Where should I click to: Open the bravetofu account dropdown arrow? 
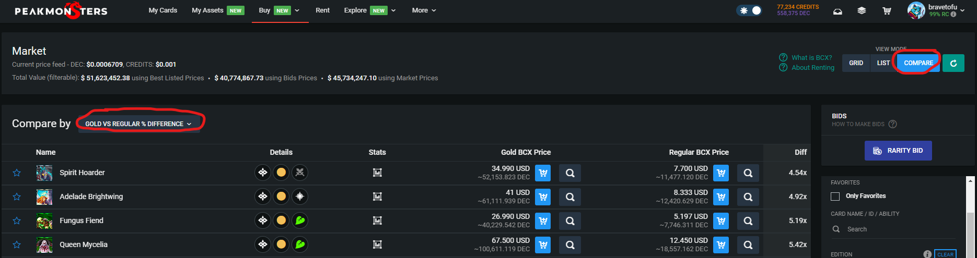pos(962,10)
